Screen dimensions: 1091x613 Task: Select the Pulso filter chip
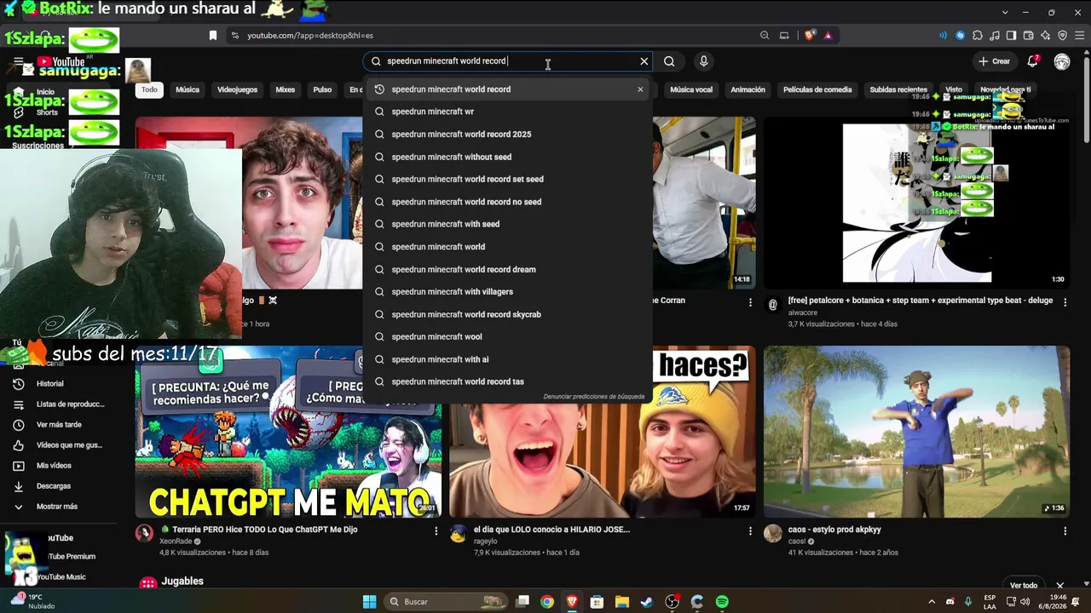point(322,89)
